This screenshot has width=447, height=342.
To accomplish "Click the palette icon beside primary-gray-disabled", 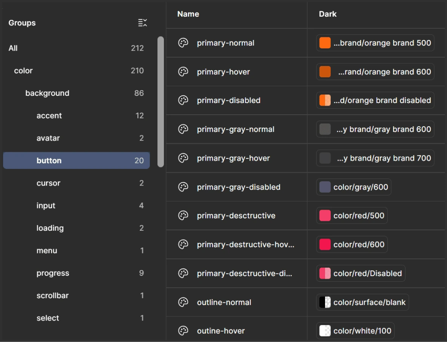I will click(x=183, y=187).
